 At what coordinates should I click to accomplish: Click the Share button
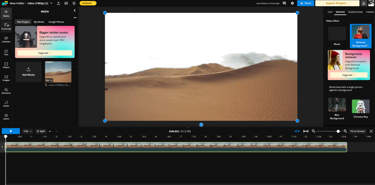(x=306, y=3)
